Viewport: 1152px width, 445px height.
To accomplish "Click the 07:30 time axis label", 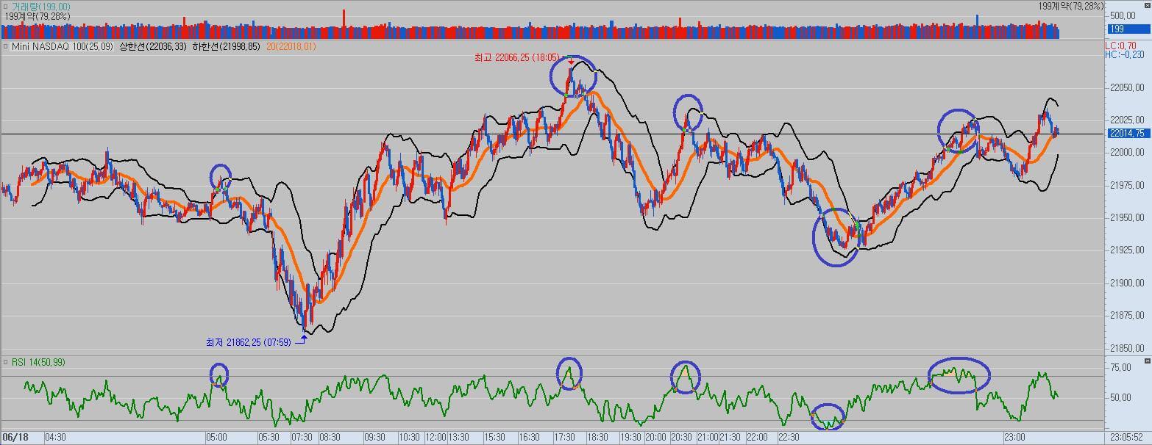I will (x=302, y=437).
